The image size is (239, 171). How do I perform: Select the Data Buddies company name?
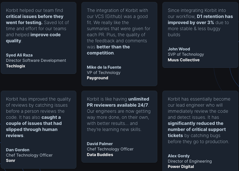click(100, 155)
